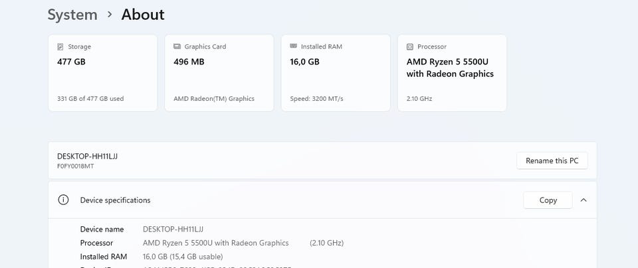Select the 496 MB Graphics Card tile
Viewport: 638px width, 268px height.
219,73
